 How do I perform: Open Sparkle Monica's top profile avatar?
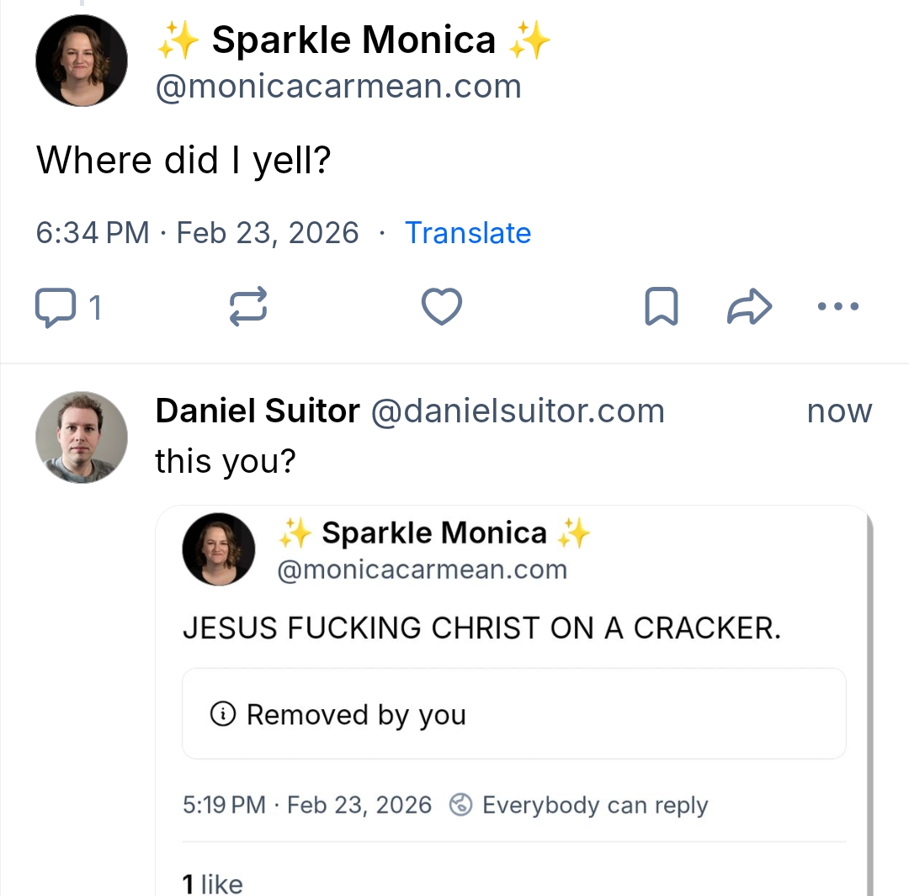tap(82, 61)
